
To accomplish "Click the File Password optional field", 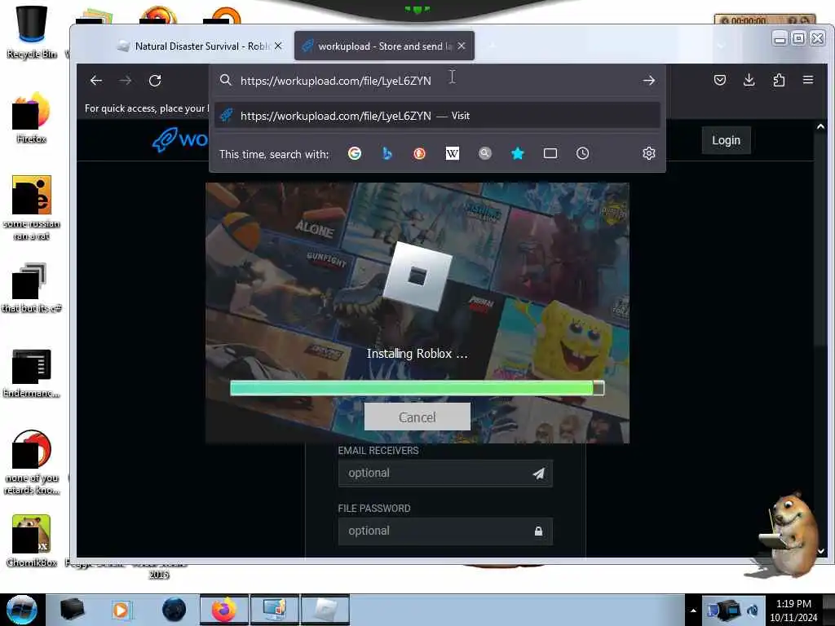I will tap(445, 531).
